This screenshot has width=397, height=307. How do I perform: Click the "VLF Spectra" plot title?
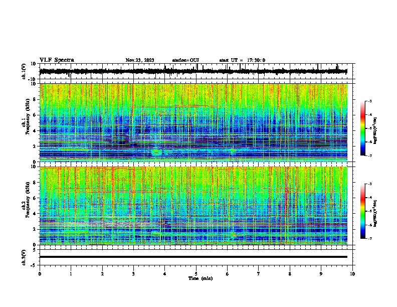coord(57,60)
